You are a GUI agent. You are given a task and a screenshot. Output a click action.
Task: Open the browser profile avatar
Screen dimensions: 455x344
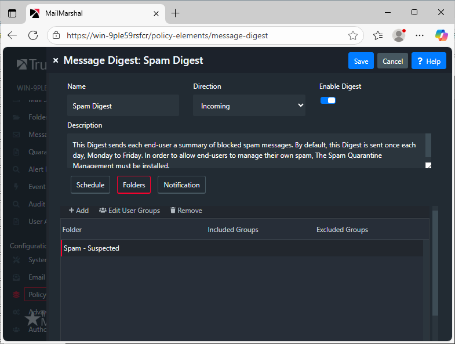tap(399, 35)
